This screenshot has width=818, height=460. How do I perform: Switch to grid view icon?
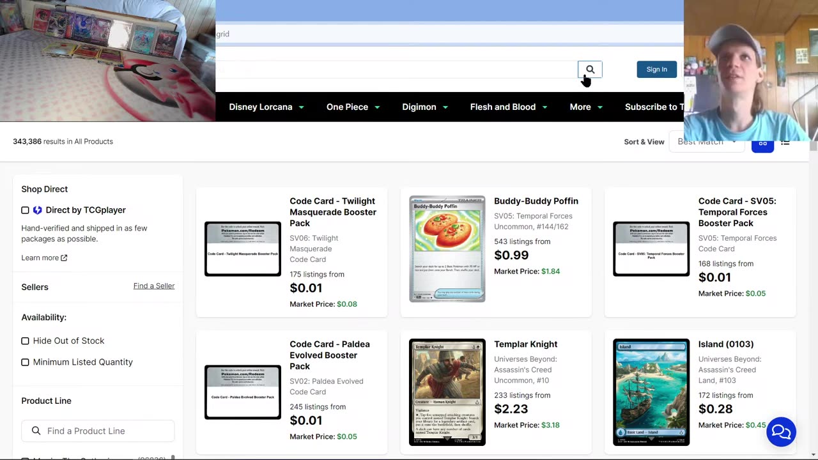(x=762, y=144)
